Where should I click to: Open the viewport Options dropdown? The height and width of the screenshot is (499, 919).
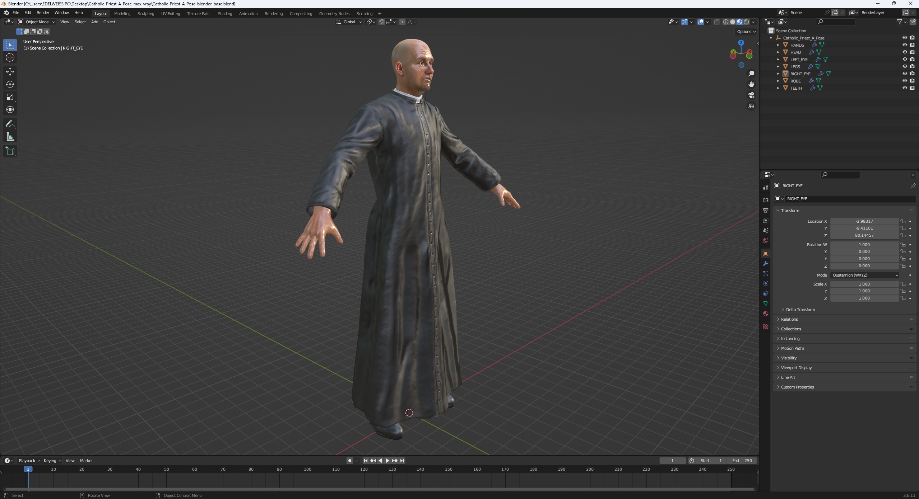click(x=746, y=32)
